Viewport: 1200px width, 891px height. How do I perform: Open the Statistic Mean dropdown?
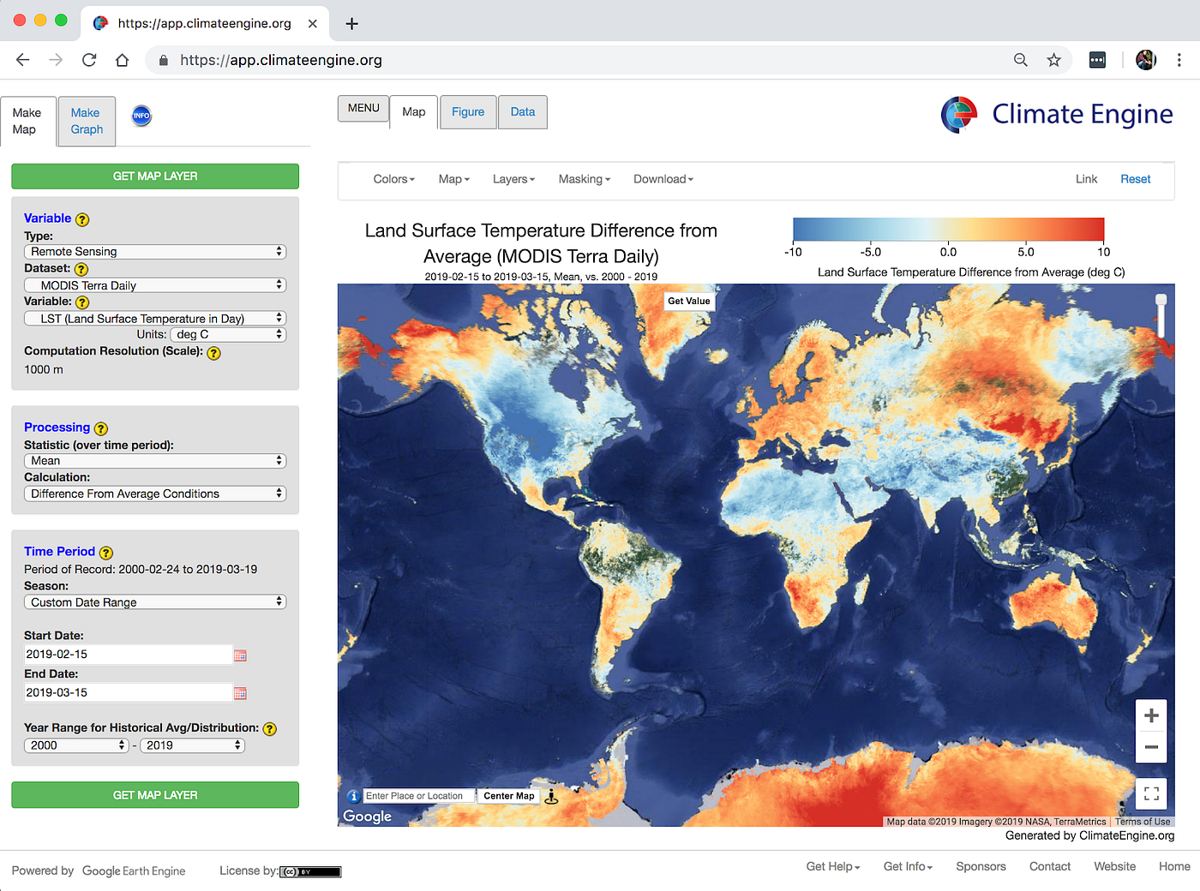click(155, 461)
